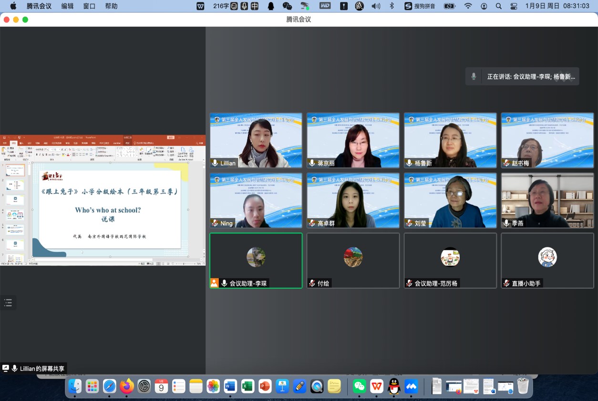This screenshot has width=598, height=401.
Task: Click Ning's muted microphone icon
Action: 216,223
